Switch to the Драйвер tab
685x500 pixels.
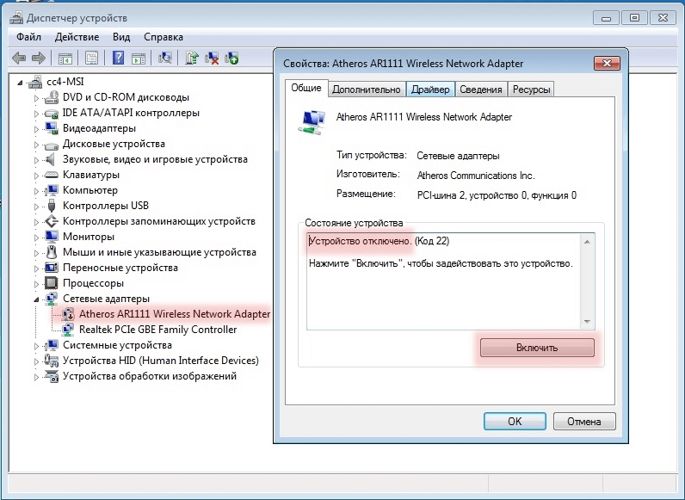429,90
